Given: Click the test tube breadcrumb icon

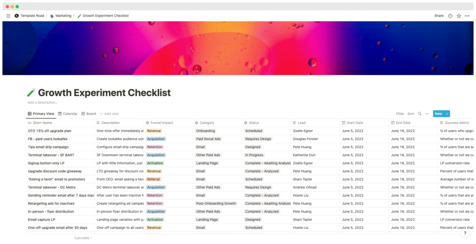Looking at the screenshot, I should click(x=79, y=16).
